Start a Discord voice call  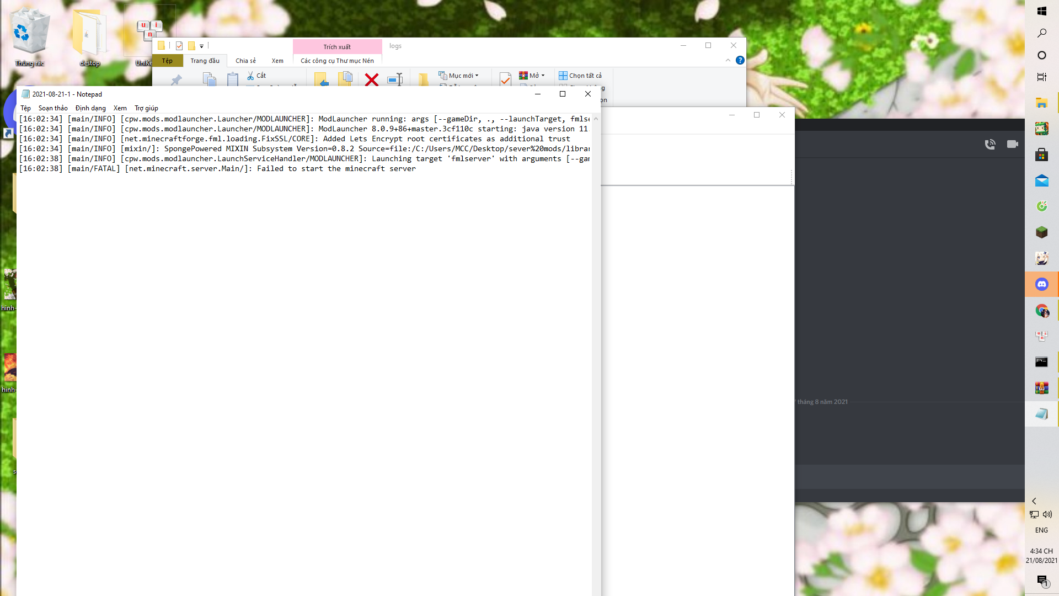pos(990,144)
